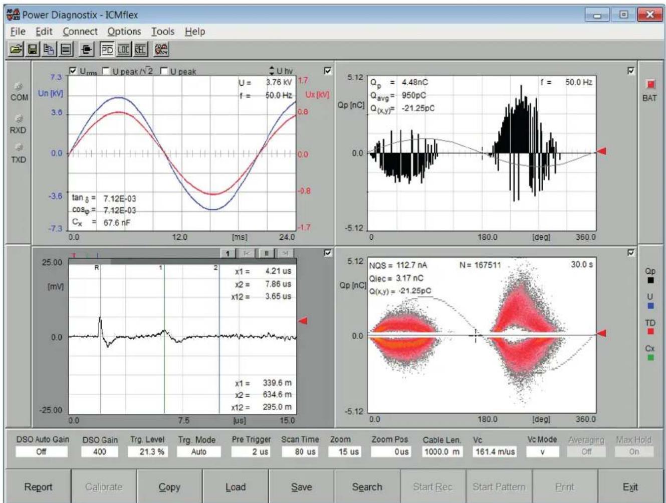This screenshot has width=666, height=503.
Task: Click the COM status indicator
Action: 19,87
